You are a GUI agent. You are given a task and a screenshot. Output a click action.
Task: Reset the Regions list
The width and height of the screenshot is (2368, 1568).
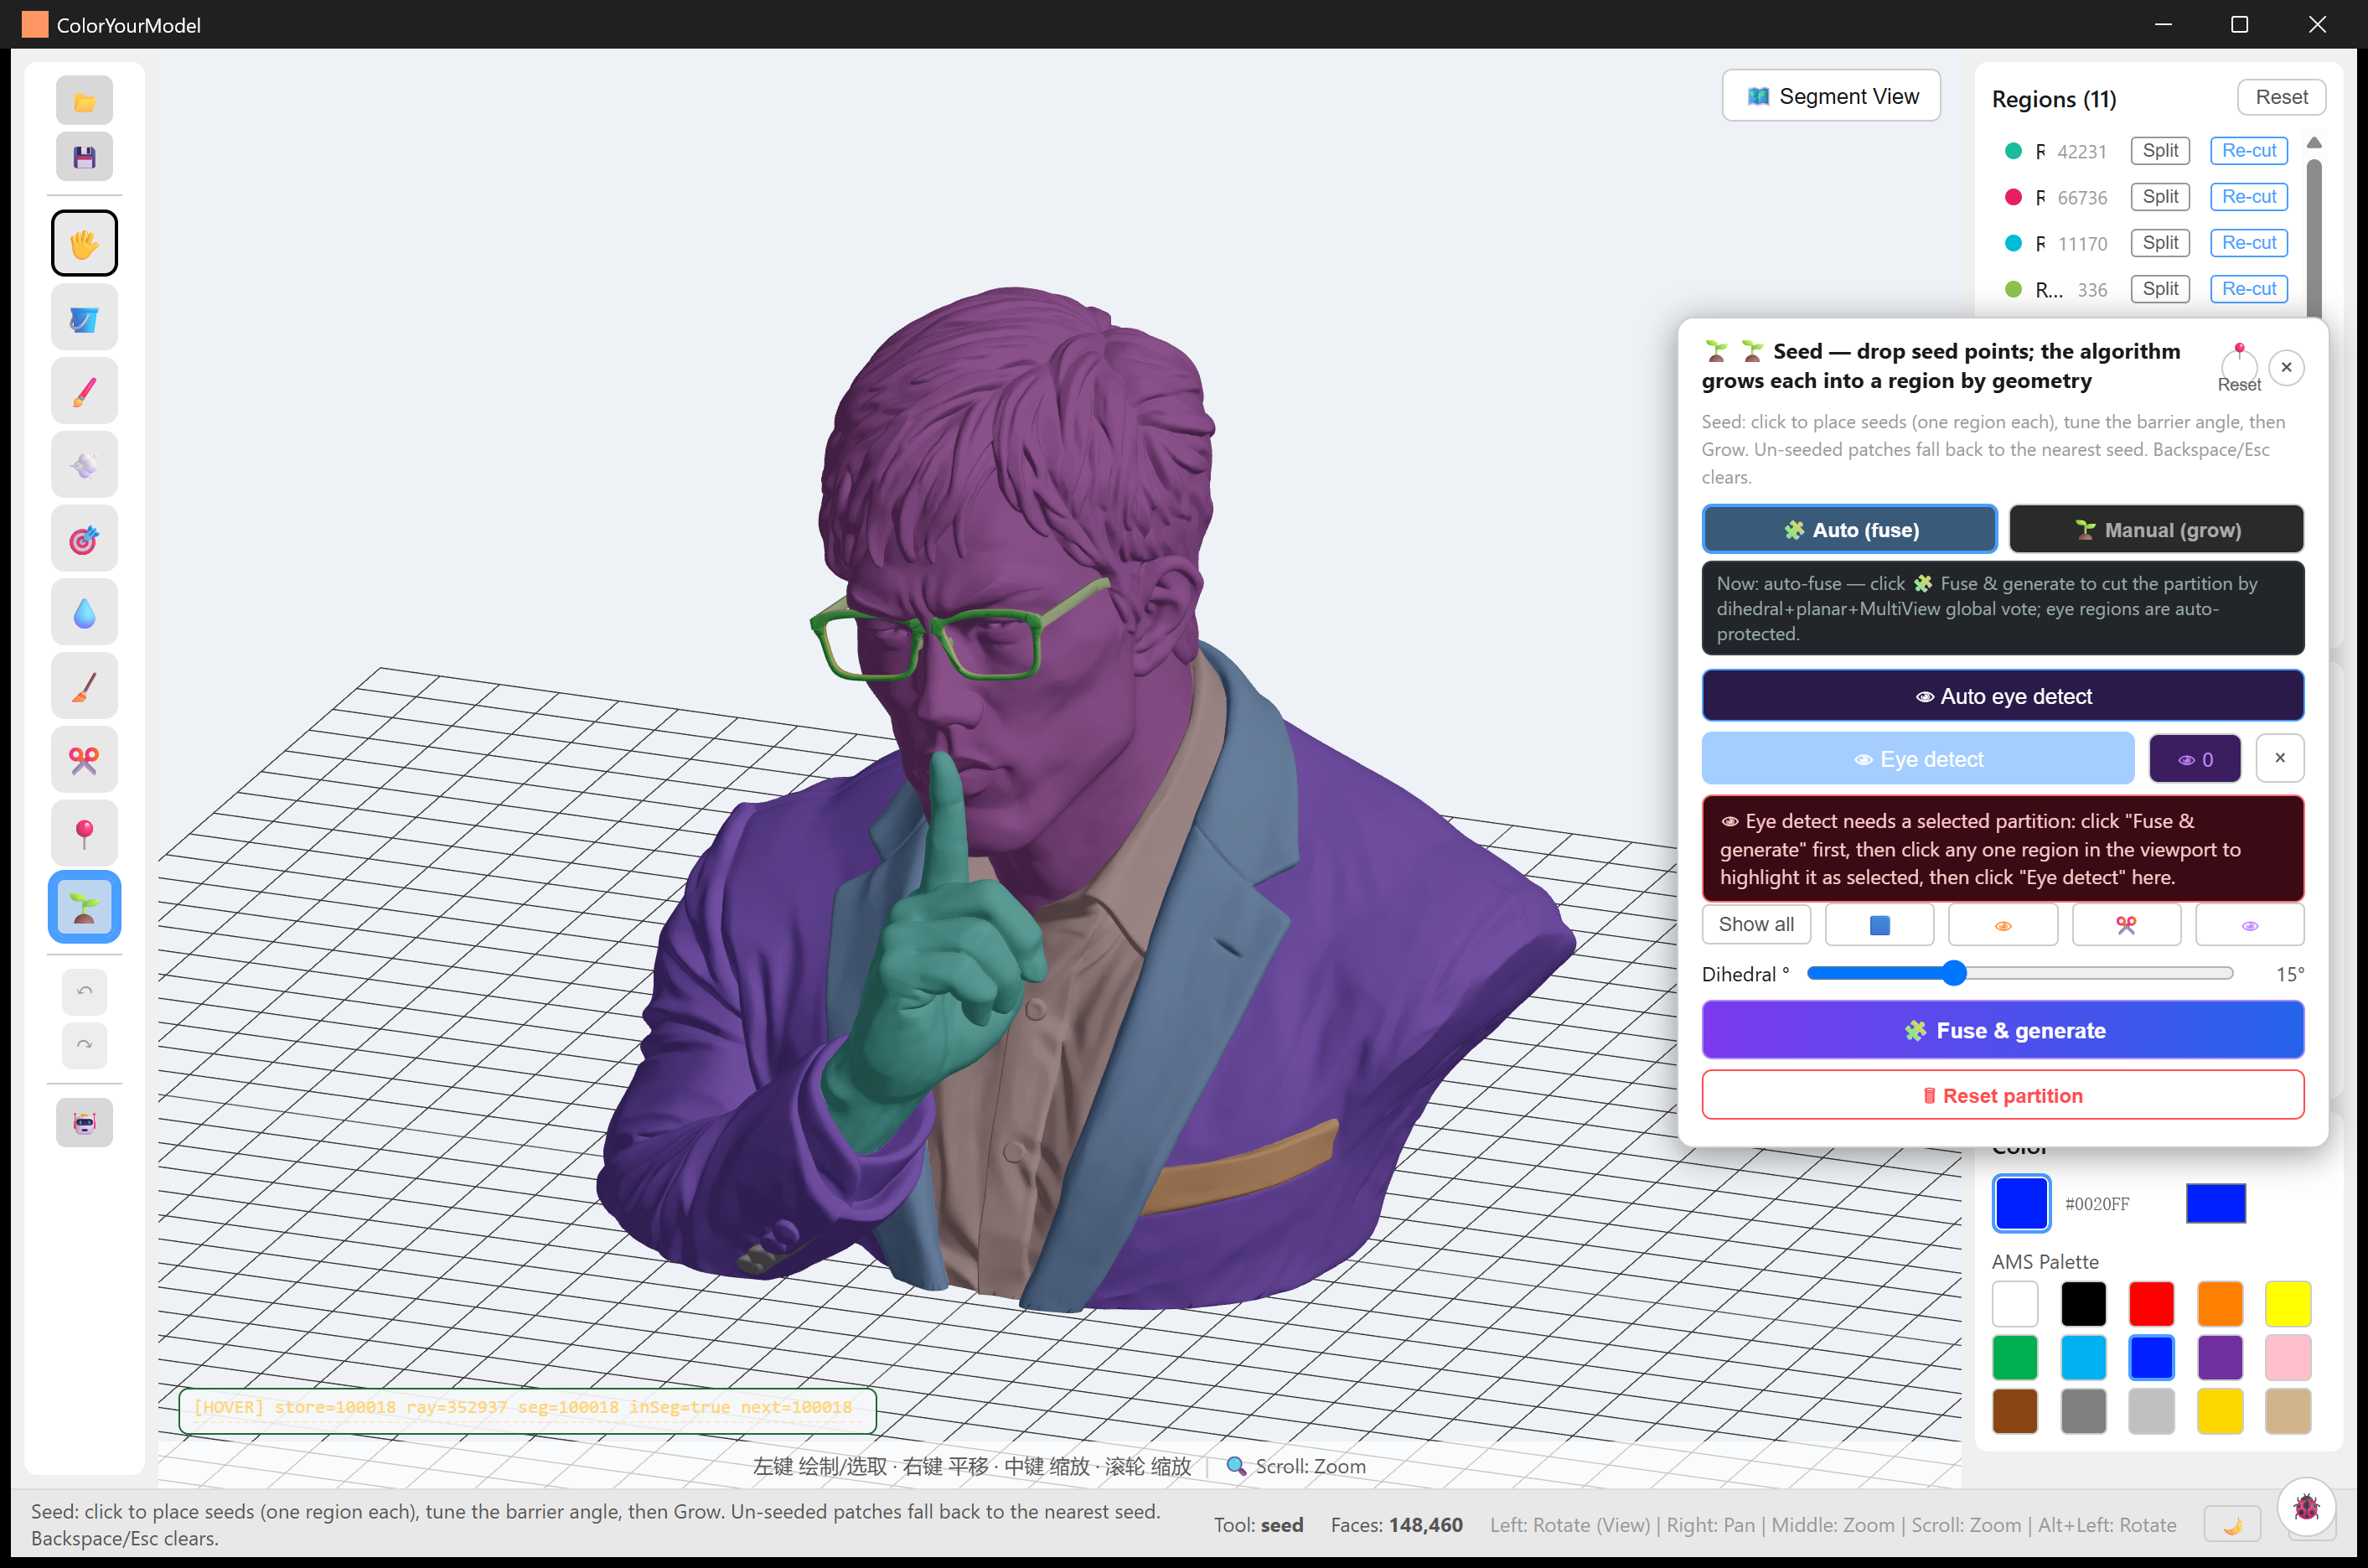(2281, 97)
